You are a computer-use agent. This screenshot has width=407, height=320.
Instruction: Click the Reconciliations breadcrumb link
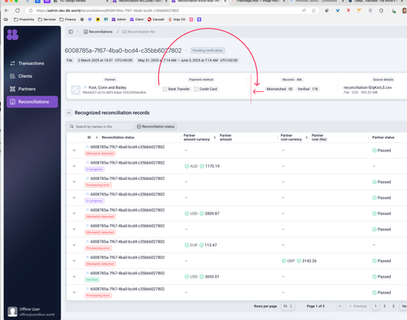click(98, 32)
